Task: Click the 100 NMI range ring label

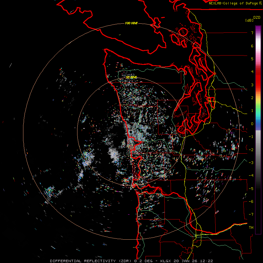Action: (131, 23)
